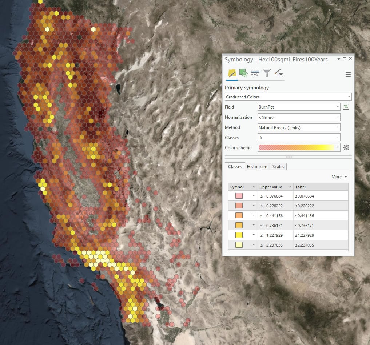The image size is (370, 345).
Task: Click the Label column header
Action: 321,187
